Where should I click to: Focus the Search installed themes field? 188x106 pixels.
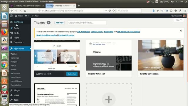point(87,23)
